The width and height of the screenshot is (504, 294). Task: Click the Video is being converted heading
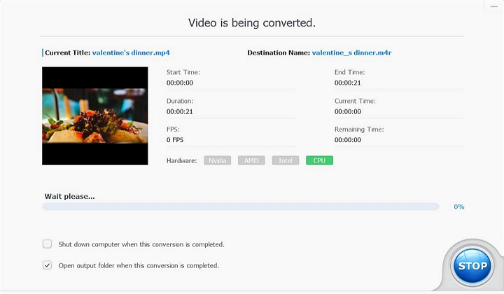(x=252, y=23)
